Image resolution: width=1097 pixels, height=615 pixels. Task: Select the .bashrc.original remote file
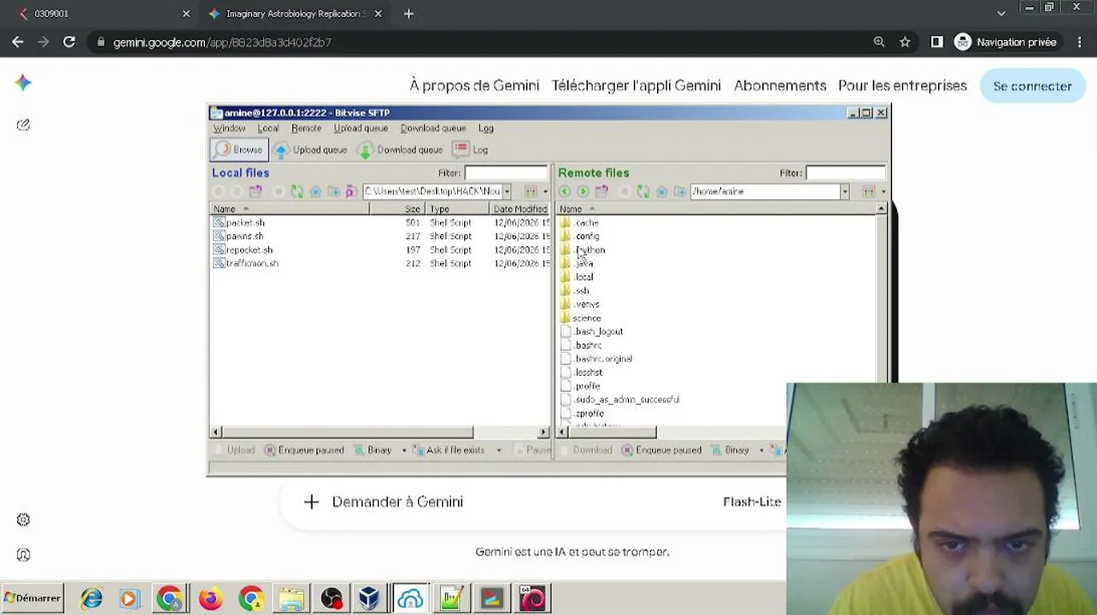596,359
